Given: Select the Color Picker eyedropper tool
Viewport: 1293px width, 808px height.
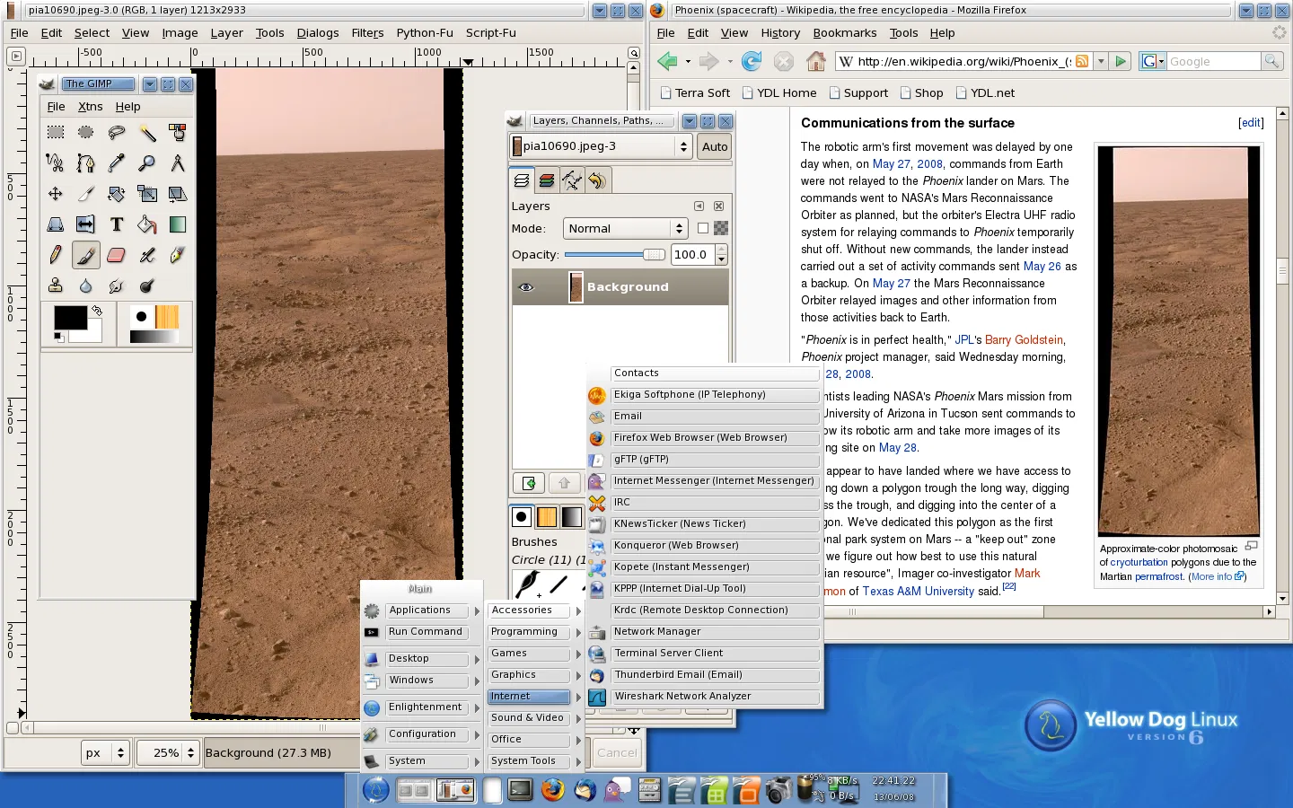Looking at the screenshot, I should [116, 163].
